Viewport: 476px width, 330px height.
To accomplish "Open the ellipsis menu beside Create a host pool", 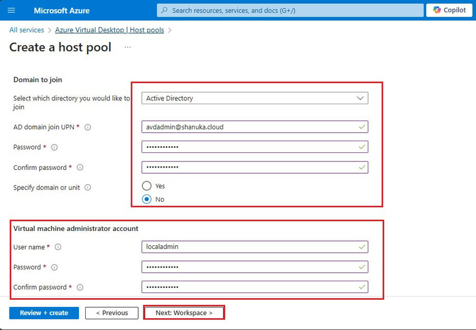I will pyautogui.click(x=127, y=48).
